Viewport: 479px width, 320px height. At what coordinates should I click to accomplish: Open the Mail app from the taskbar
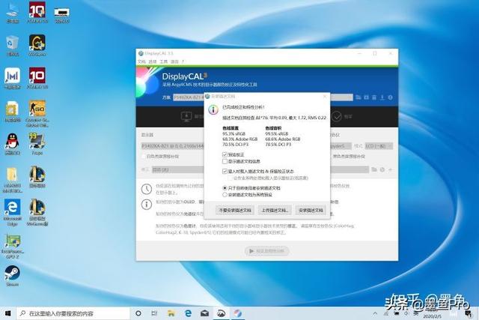pos(204,313)
